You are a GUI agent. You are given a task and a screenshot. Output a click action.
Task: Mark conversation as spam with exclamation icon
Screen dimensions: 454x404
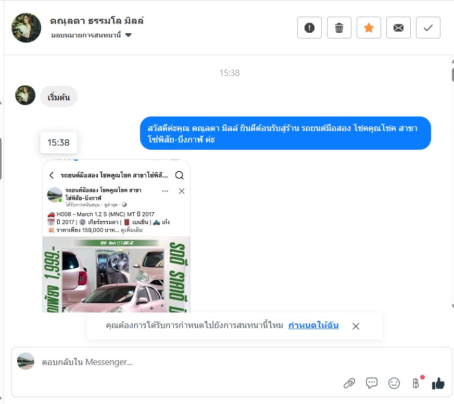(x=309, y=28)
